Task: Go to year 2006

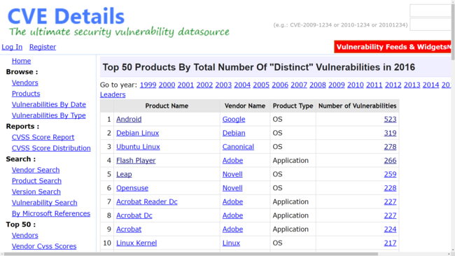Action: pyautogui.click(x=280, y=85)
